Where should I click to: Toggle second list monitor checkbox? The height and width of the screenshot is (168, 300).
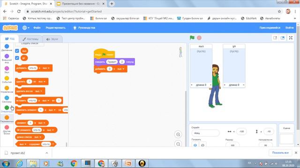tap(17, 58)
